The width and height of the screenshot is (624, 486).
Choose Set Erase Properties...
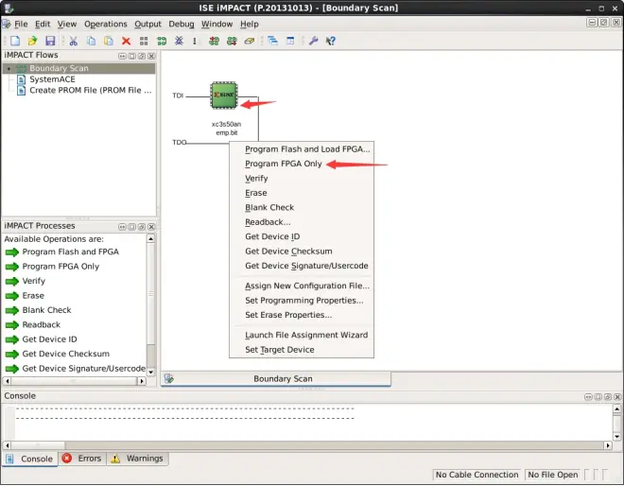[302, 315]
